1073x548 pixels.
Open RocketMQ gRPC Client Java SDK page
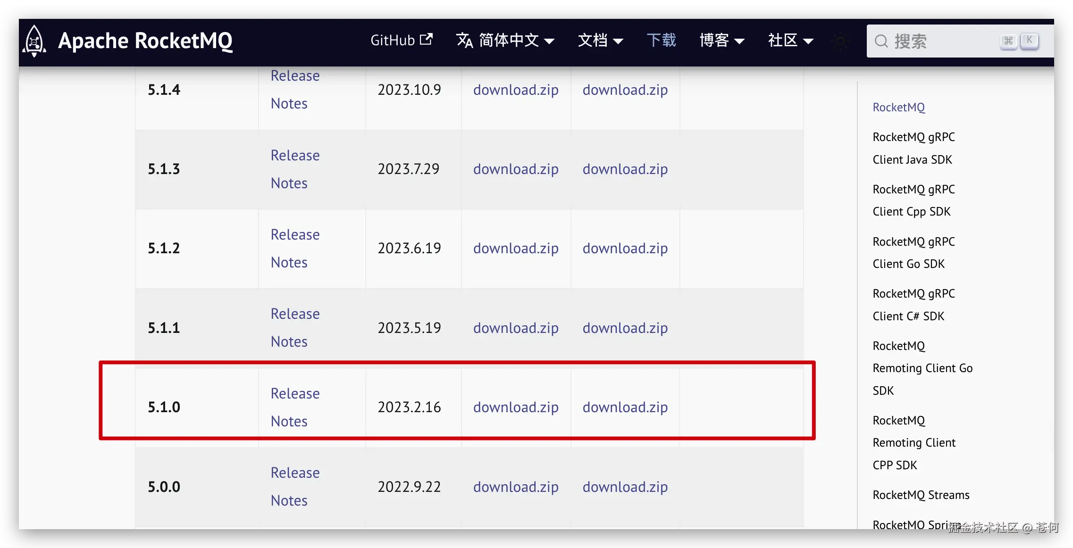(913, 148)
